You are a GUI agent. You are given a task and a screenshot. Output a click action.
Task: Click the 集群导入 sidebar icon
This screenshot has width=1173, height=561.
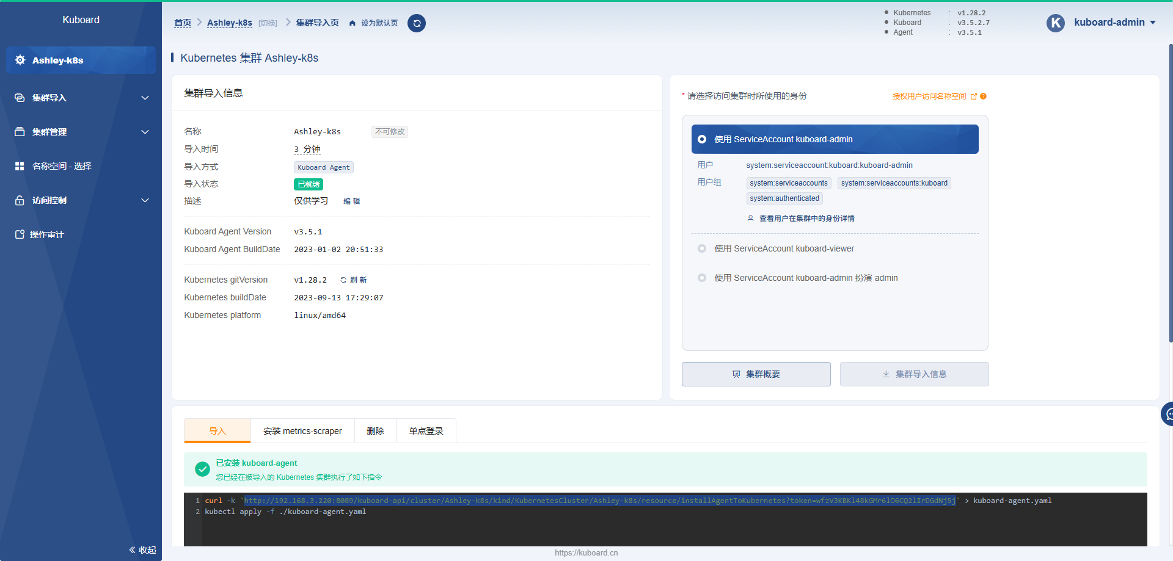pyautogui.click(x=20, y=98)
